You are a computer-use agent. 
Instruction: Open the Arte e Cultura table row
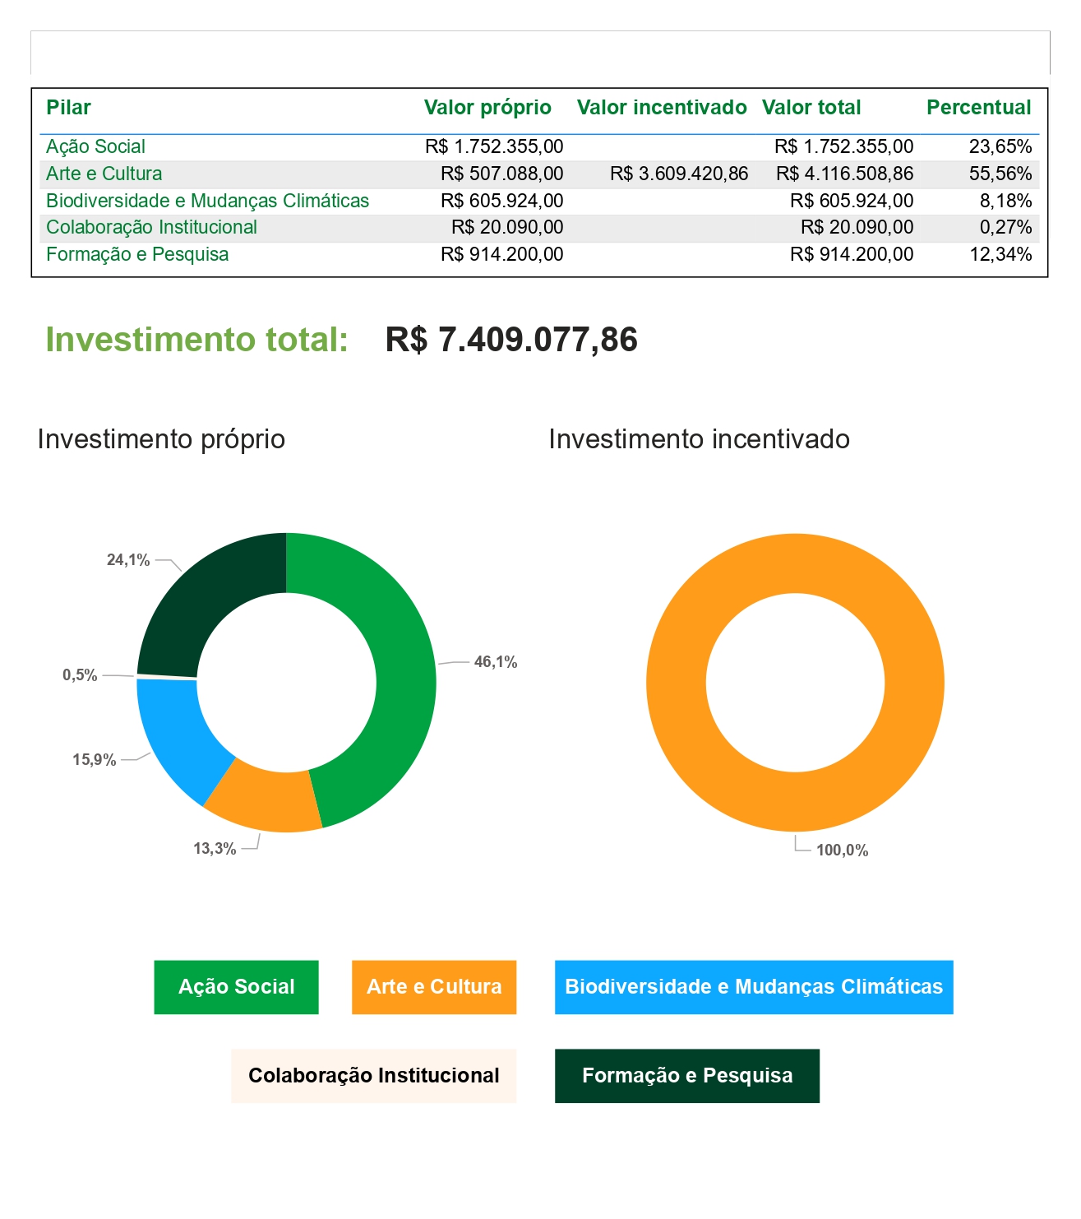tap(104, 174)
